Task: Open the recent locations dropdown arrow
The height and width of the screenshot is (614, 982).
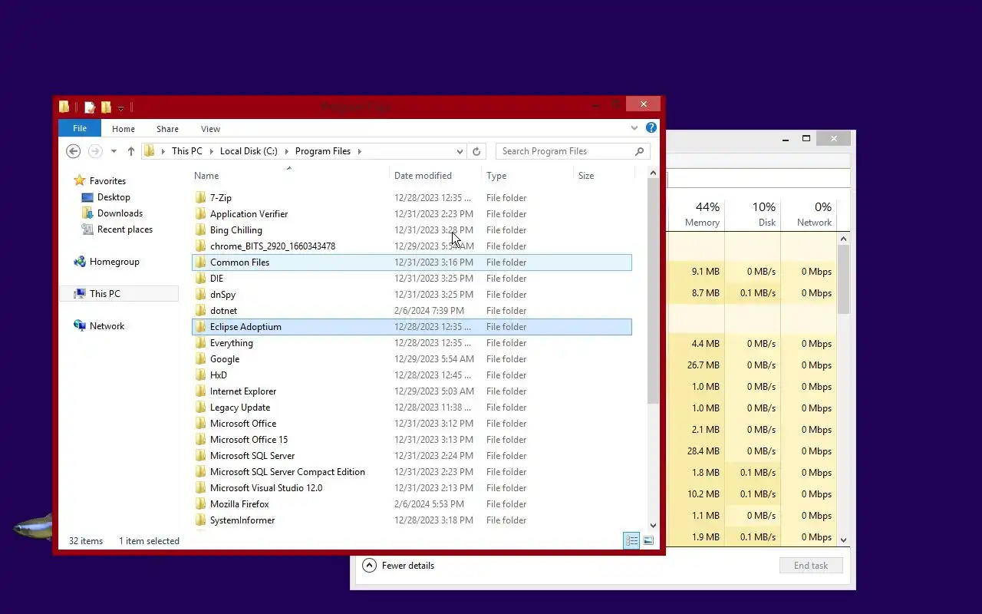Action: pos(114,151)
